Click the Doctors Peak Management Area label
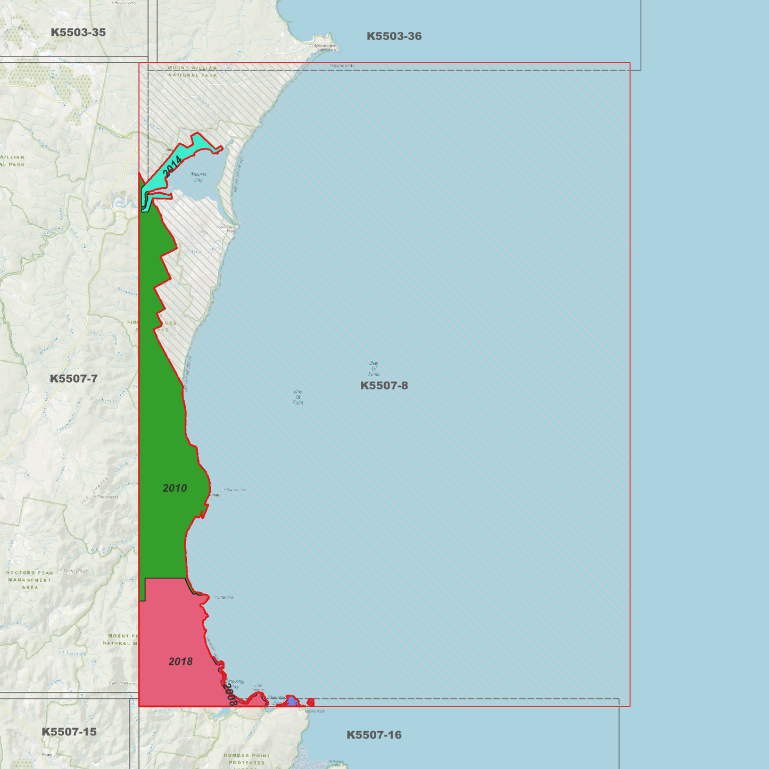769x769 pixels. pyautogui.click(x=30, y=580)
